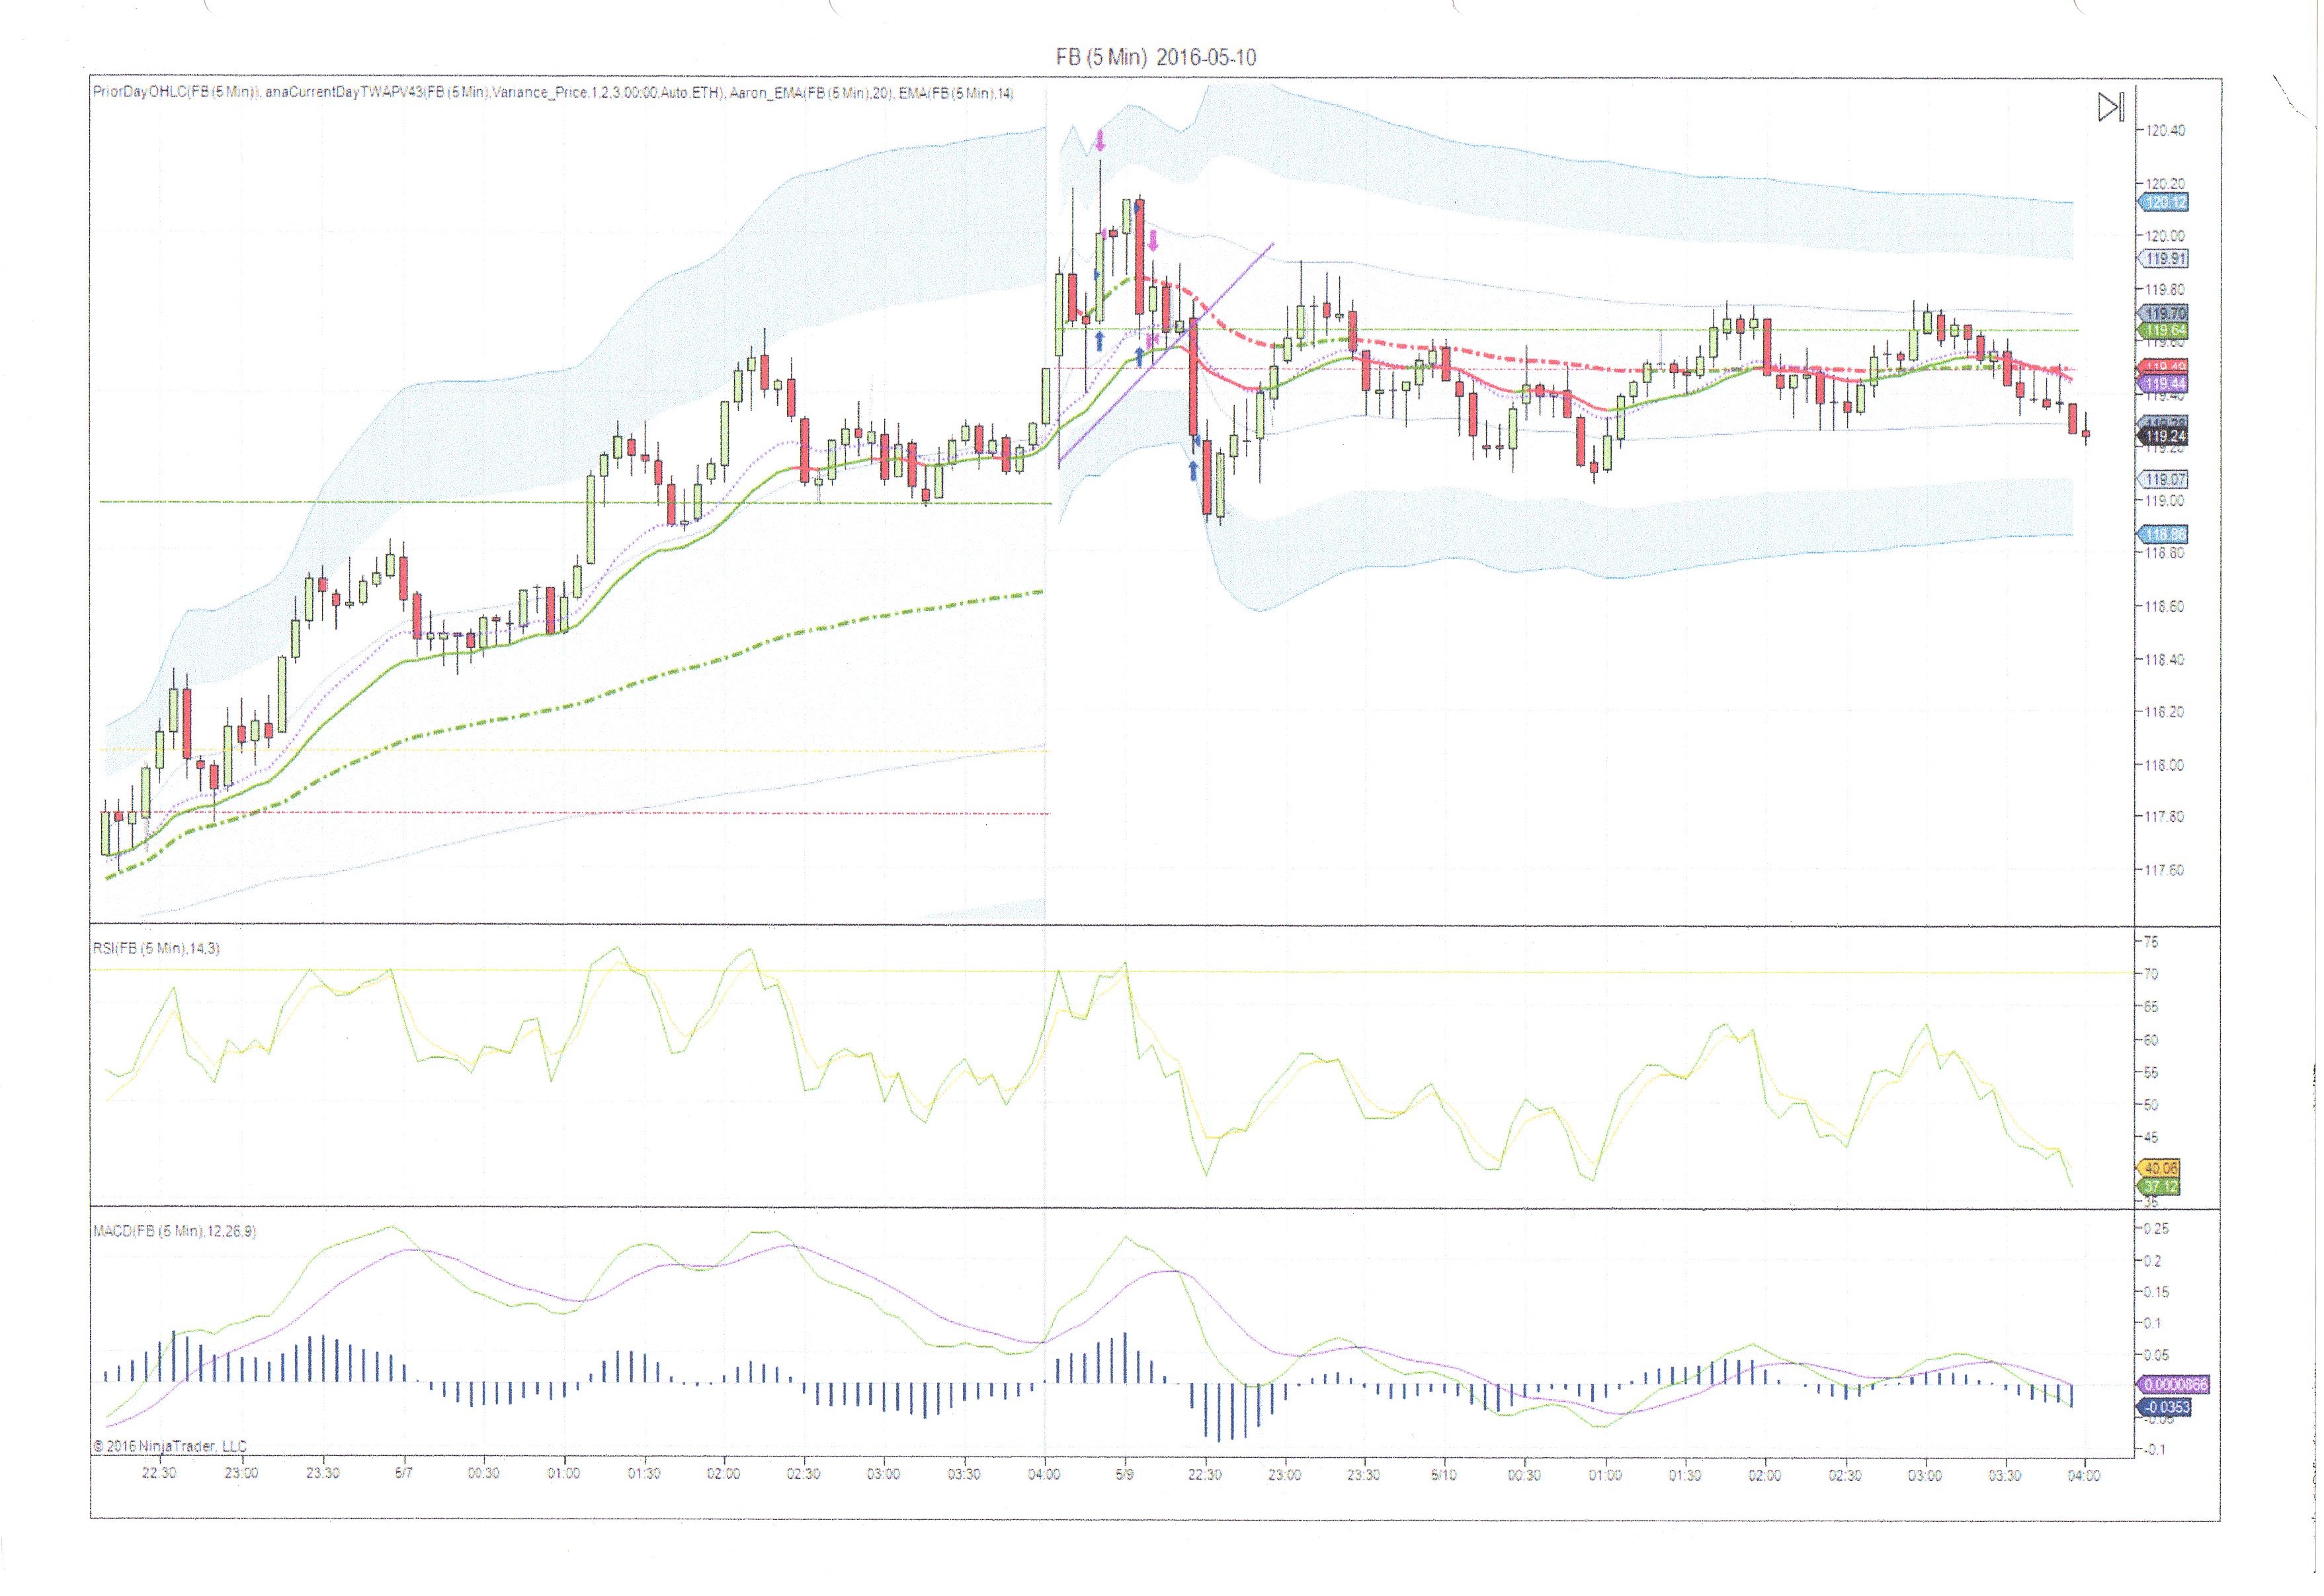Image resolution: width=2324 pixels, height=1596 pixels.
Task: Click the 117.80 price axis label
Action: (x=2165, y=817)
